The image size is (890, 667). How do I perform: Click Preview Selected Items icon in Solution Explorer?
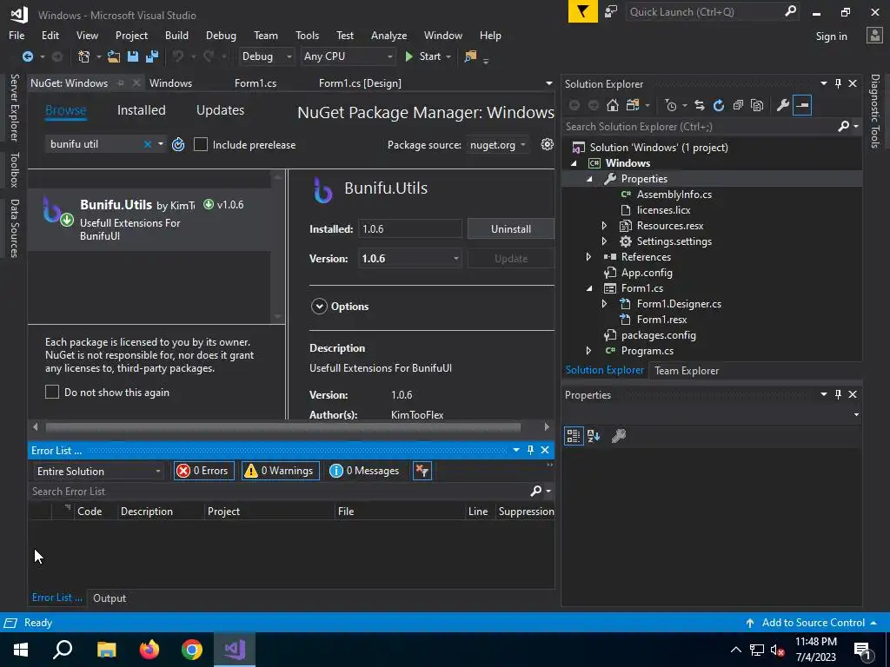click(x=802, y=105)
